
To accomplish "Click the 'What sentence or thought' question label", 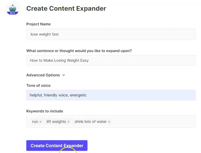I will click(79, 51).
